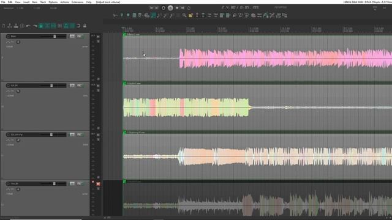
Task: Open the Insert menu
Action: click(26, 2)
